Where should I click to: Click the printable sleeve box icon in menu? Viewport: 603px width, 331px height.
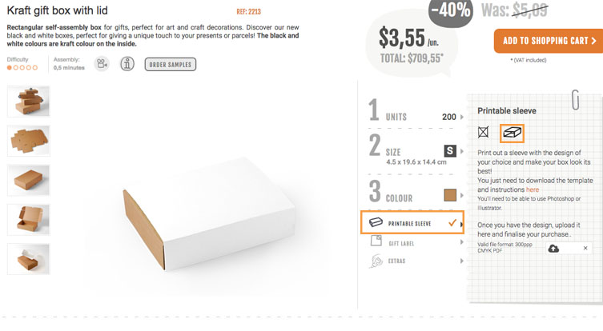click(376, 222)
